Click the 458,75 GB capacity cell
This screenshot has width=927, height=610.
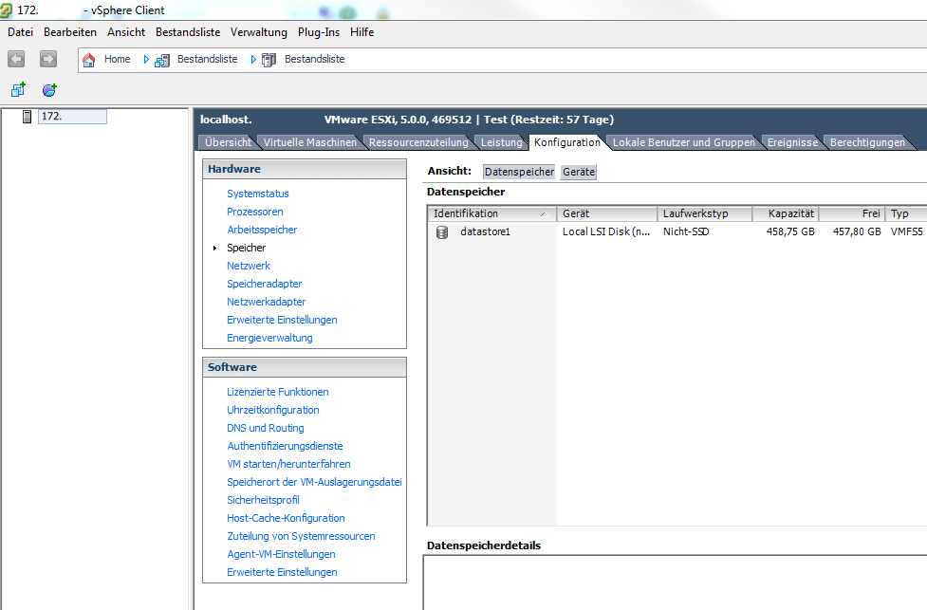tap(790, 231)
